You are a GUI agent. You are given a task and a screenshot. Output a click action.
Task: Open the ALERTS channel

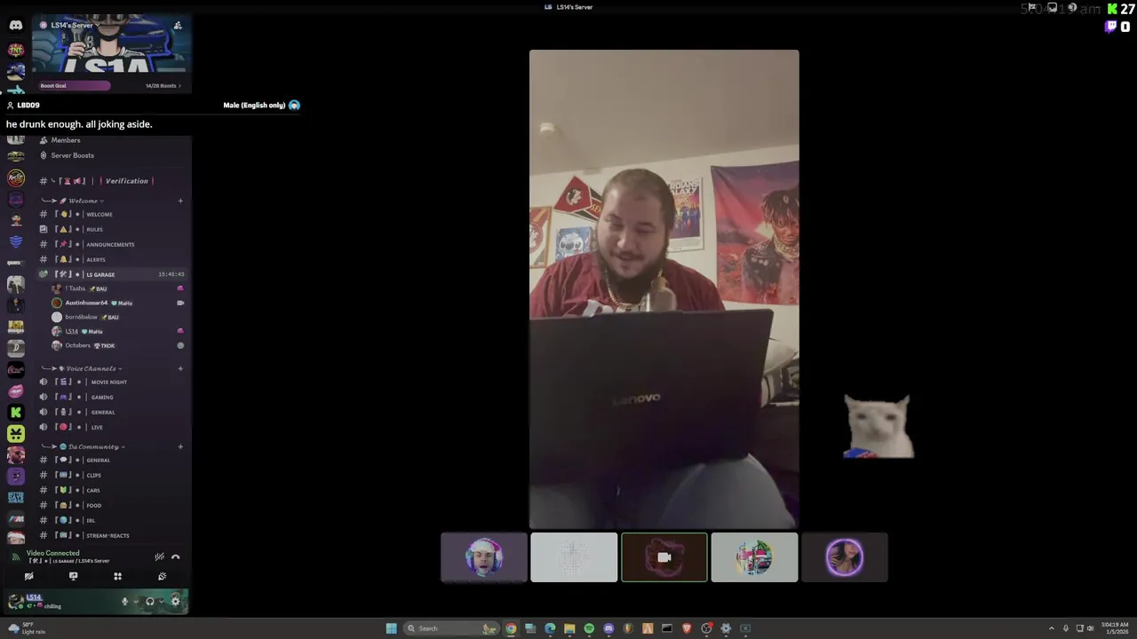click(111, 259)
